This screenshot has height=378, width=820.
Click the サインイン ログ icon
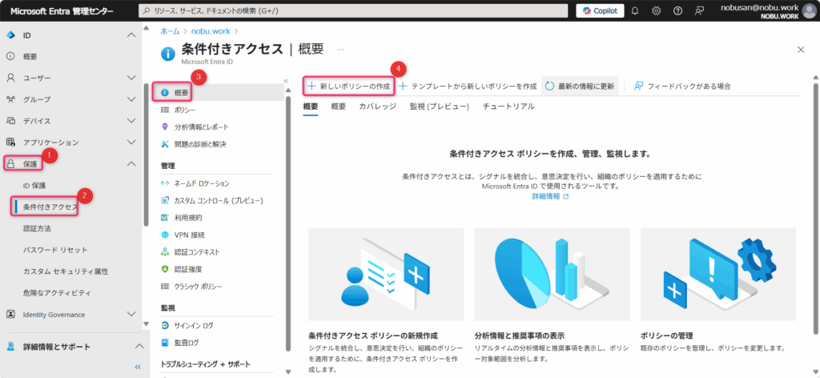point(165,326)
